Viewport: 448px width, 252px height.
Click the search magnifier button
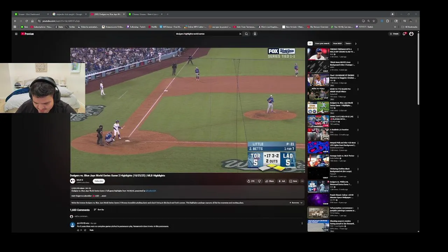click(x=246, y=34)
